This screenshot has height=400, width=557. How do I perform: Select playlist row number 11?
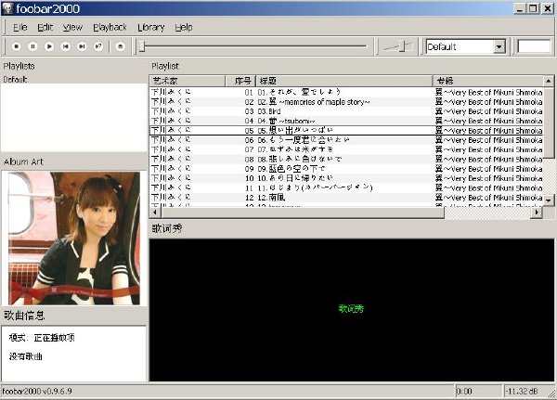[x=346, y=187]
